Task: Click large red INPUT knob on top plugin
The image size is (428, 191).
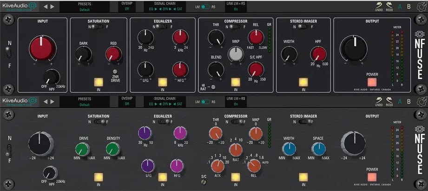Action: tap(42, 48)
